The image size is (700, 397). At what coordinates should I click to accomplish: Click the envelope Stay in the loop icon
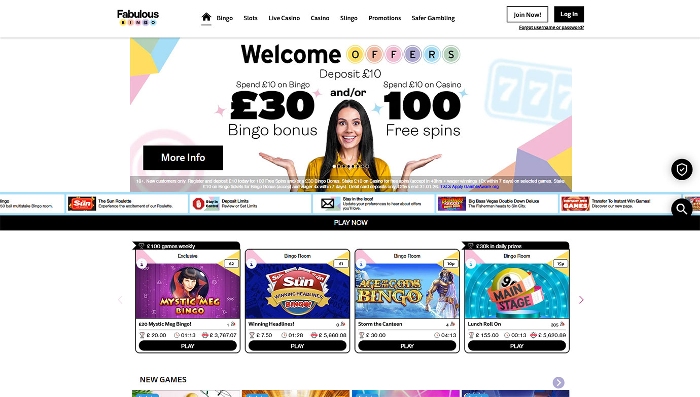tap(328, 204)
